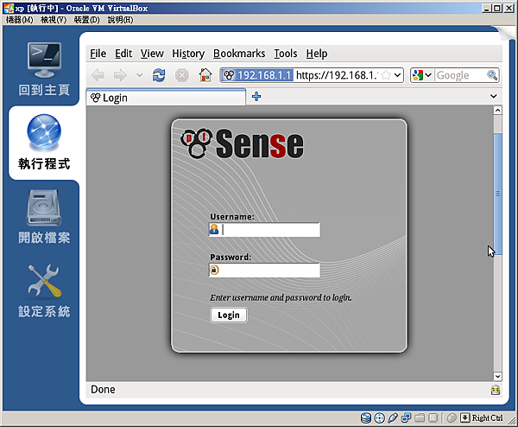Click the VirtualBox mouse integration indicator icon
This screenshot has width=518, height=427.
[452, 418]
